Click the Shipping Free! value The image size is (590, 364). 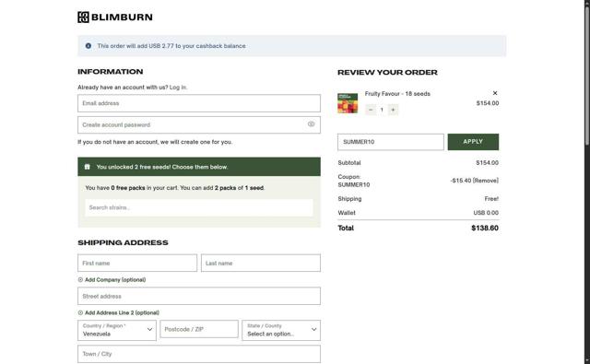click(x=491, y=198)
